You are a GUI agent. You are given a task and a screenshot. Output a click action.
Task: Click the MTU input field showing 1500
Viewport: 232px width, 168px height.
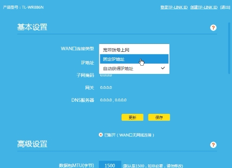pyautogui.click(x=110, y=165)
